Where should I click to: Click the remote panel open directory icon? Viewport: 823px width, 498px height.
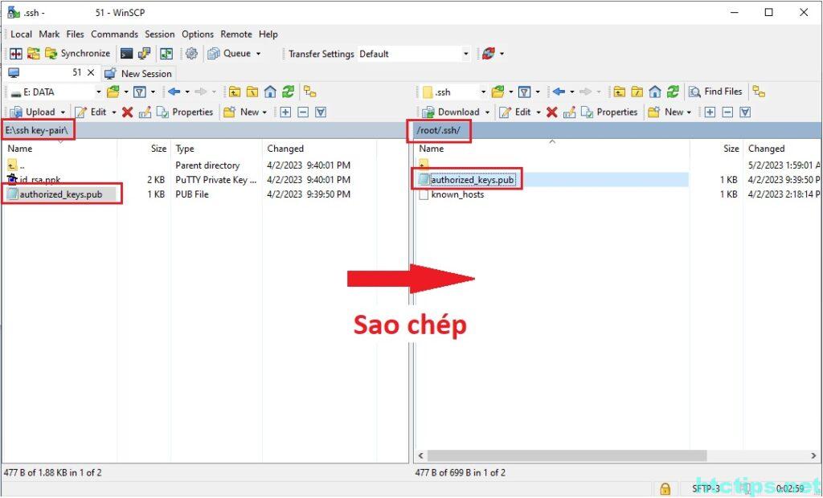pos(497,92)
